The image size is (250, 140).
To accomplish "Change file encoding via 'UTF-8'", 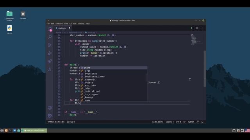I will click(179, 122).
